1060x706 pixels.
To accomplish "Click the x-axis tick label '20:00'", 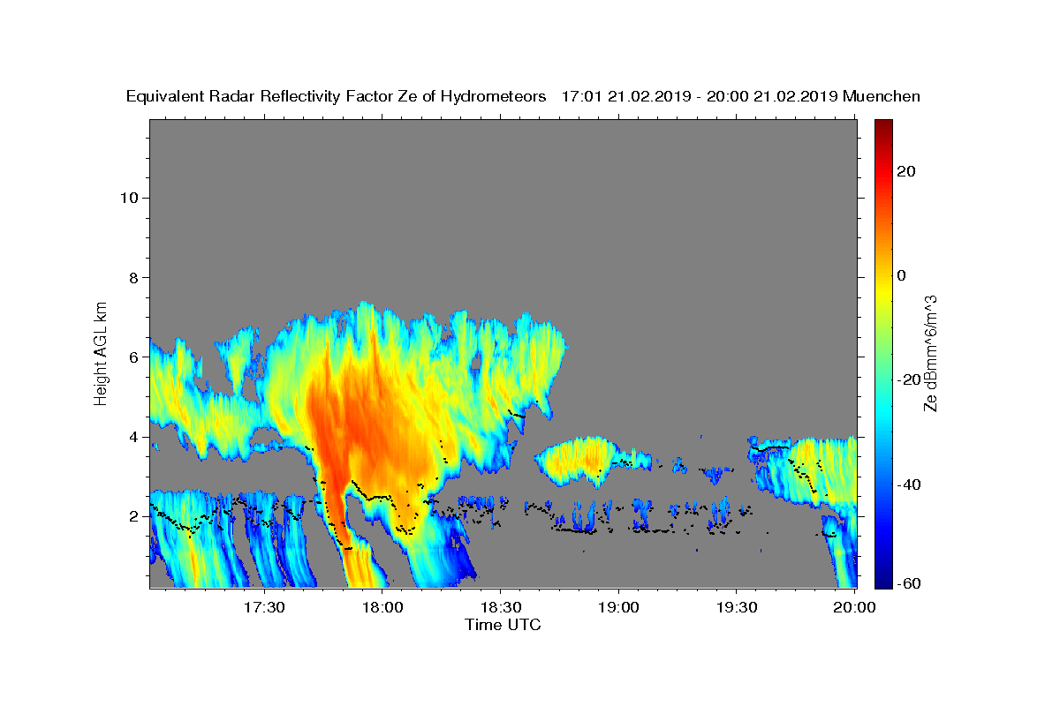I will [x=854, y=608].
